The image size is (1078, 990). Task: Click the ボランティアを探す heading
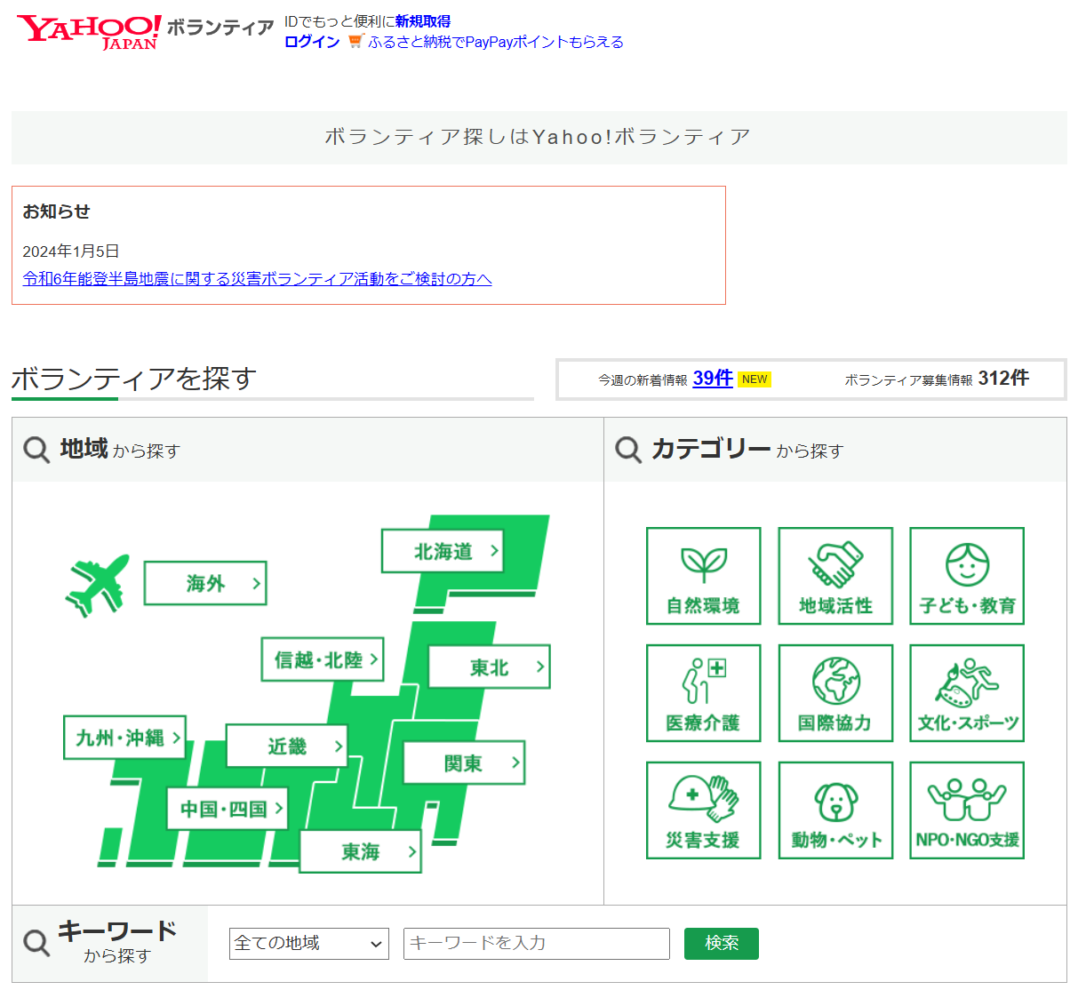click(x=134, y=379)
